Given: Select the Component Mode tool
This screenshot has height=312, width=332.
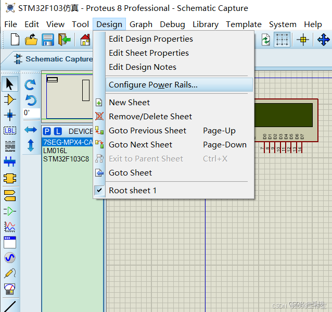Looking at the screenshot, I should pos(10,99).
